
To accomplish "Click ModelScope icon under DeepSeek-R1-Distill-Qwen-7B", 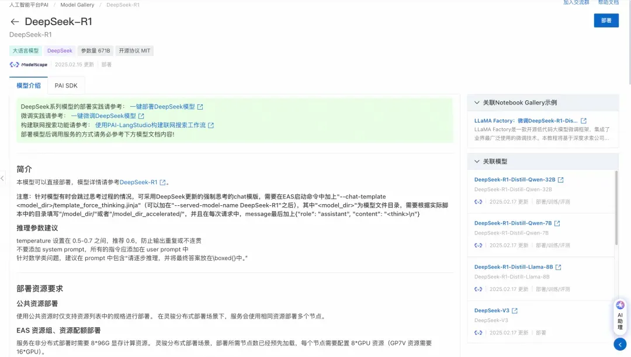I will [x=478, y=245].
